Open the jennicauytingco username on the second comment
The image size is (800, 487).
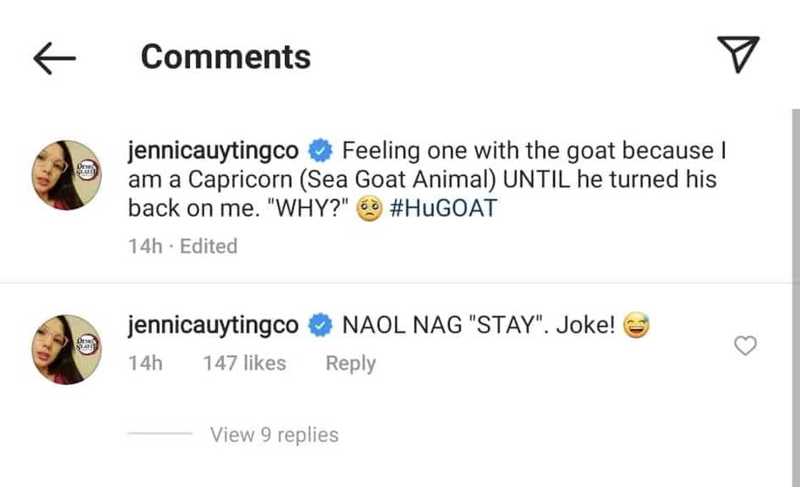(213, 326)
